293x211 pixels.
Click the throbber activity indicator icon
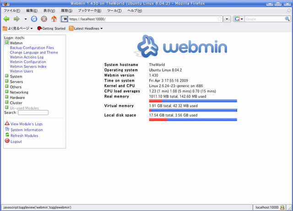point(289,11)
